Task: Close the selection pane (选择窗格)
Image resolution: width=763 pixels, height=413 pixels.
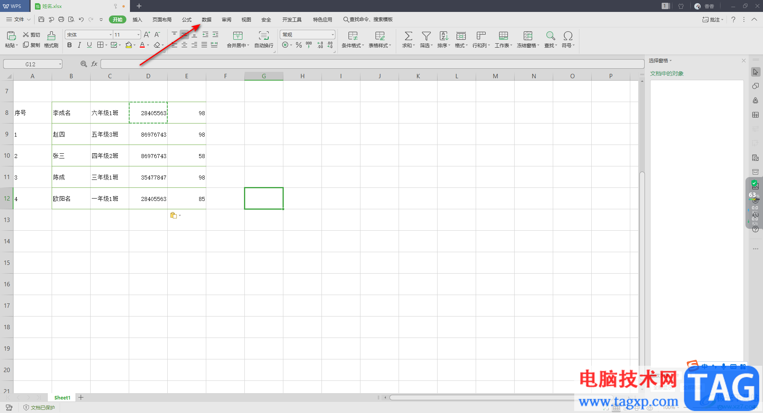Action: pyautogui.click(x=744, y=60)
